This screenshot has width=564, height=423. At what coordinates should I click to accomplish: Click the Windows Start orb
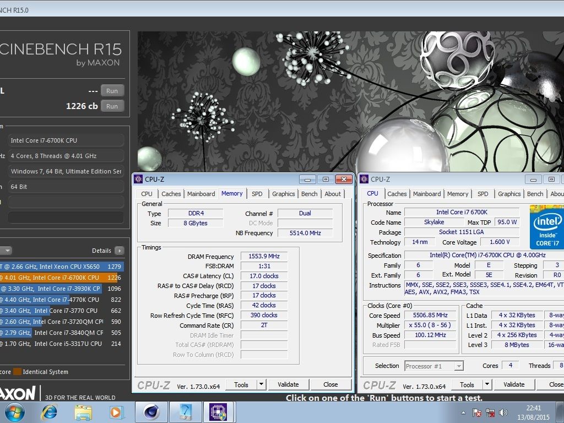[x=14, y=411]
